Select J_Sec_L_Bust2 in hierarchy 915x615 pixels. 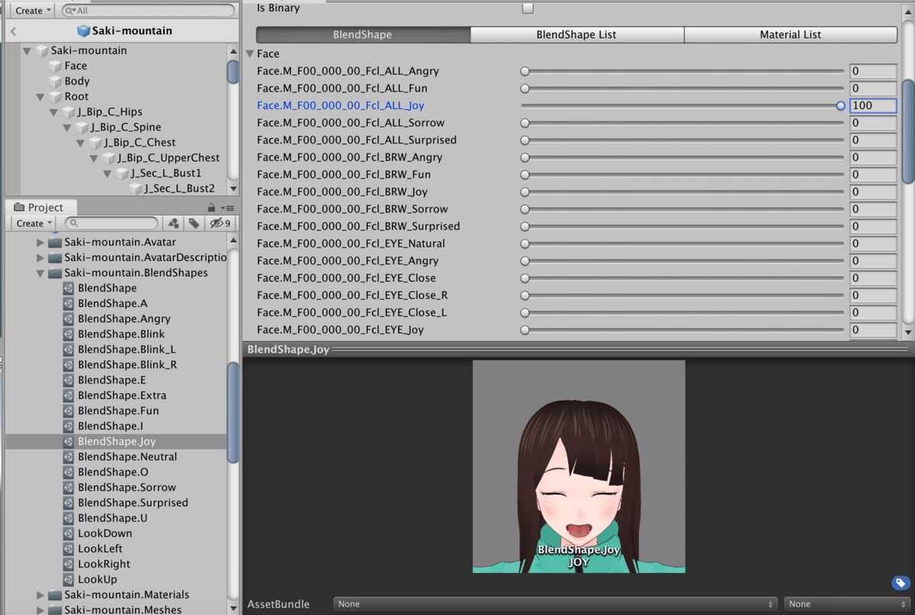(x=179, y=188)
